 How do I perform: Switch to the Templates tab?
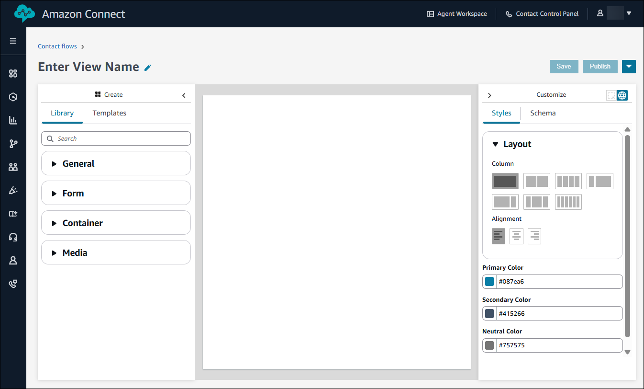point(109,113)
